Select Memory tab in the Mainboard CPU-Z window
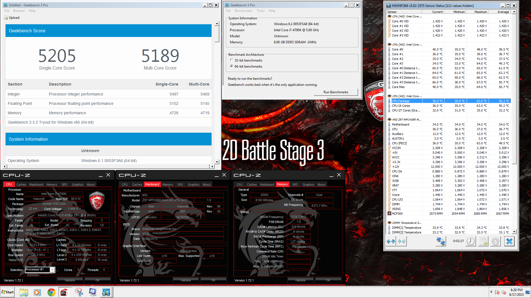 point(168,185)
